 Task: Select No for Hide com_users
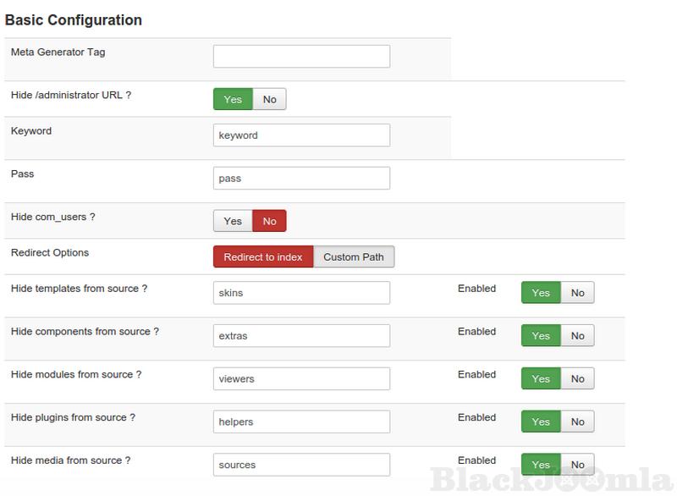[x=269, y=221]
